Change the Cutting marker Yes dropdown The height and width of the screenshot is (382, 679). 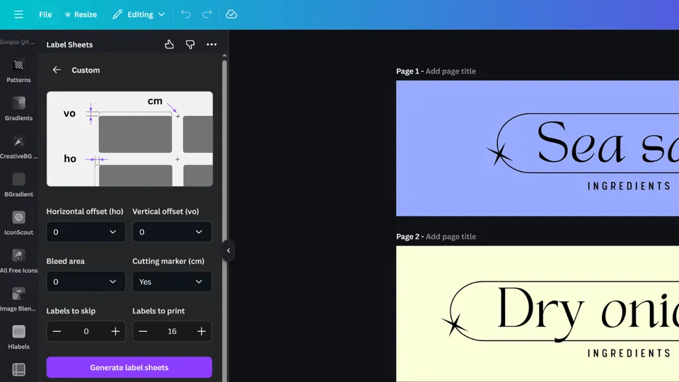(172, 282)
